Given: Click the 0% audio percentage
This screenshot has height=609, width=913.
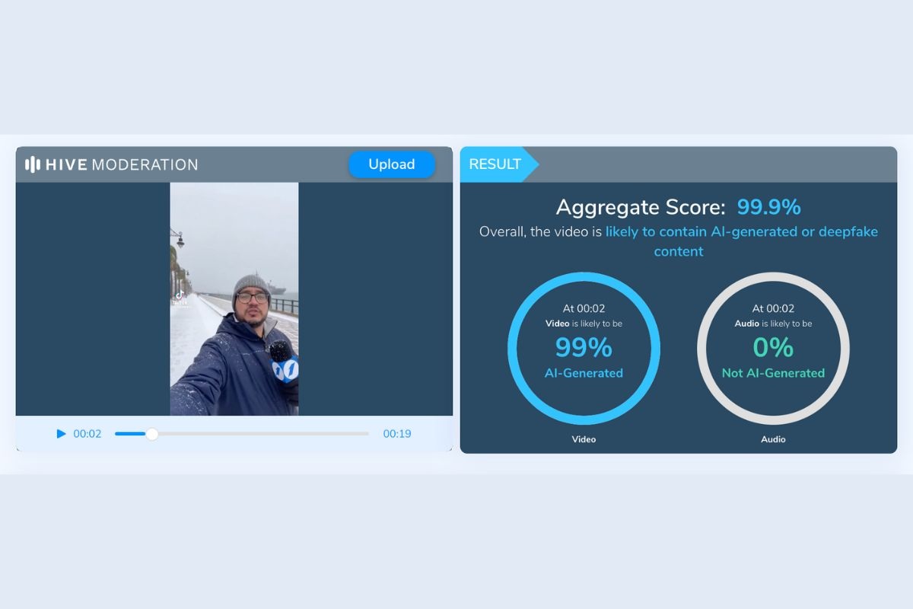Looking at the screenshot, I should (x=773, y=348).
